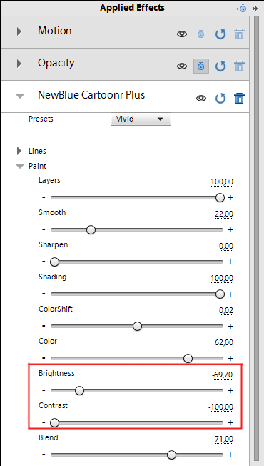The image size is (264, 466).
Task: Click Blend value 71,00
Action: 224,439
